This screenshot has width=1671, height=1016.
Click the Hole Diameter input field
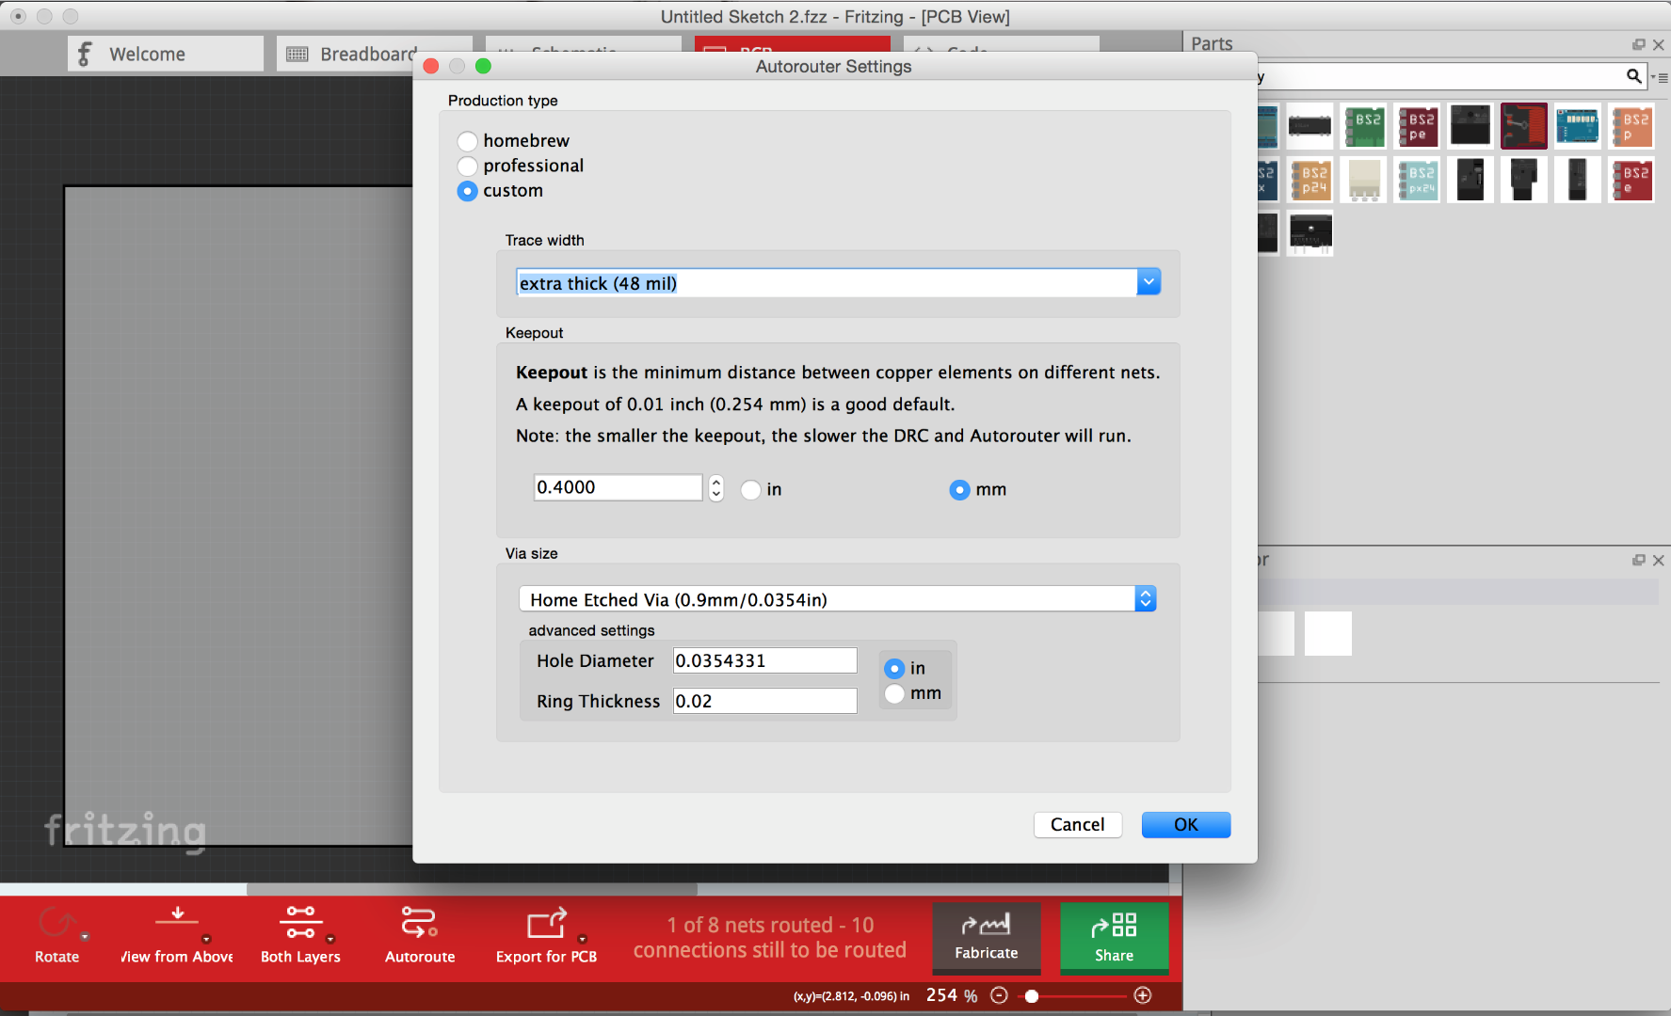[765, 660]
